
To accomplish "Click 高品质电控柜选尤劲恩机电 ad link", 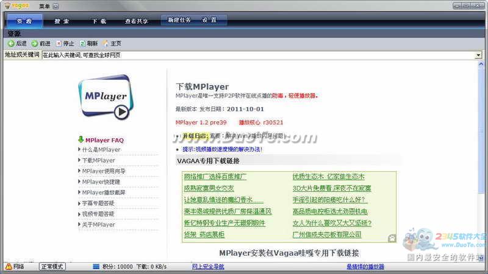I will (330, 211).
